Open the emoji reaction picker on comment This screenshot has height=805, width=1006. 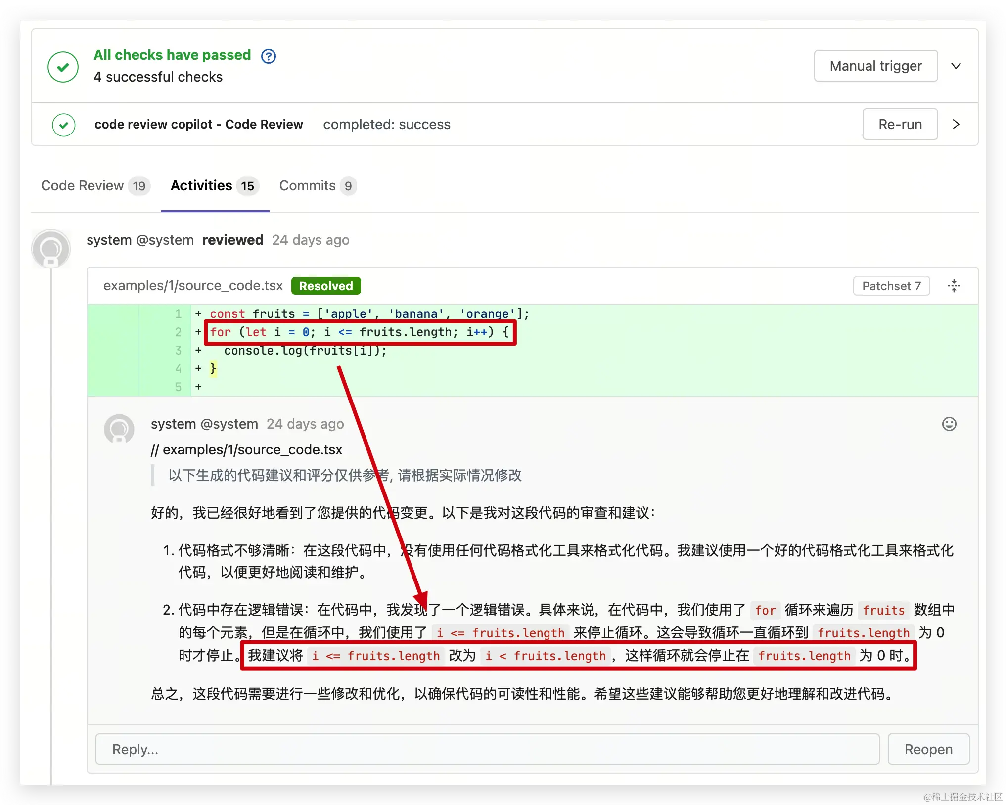[x=949, y=424]
